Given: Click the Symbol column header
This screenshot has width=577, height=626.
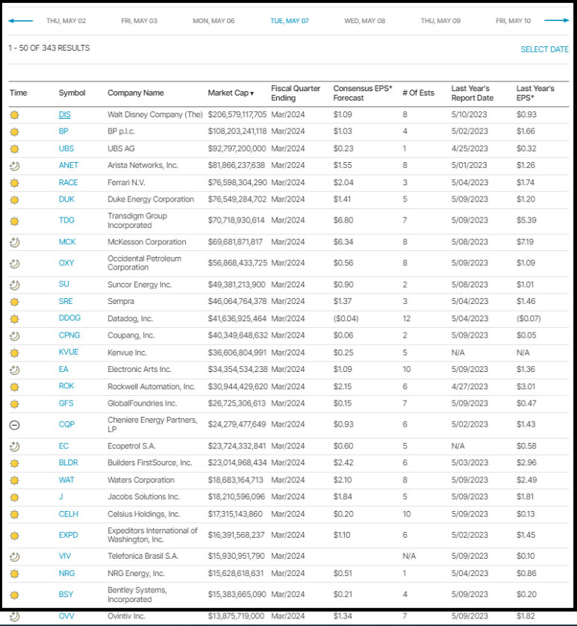Looking at the screenshot, I should point(72,93).
